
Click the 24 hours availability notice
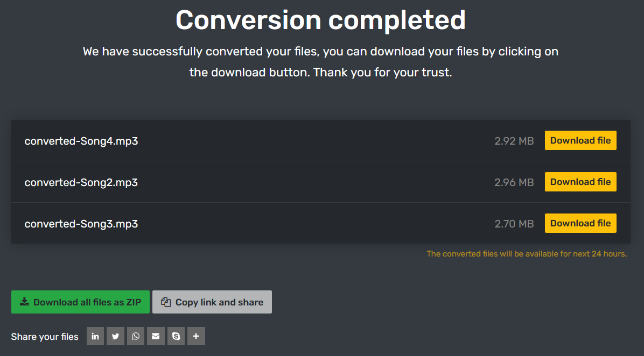coord(527,254)
